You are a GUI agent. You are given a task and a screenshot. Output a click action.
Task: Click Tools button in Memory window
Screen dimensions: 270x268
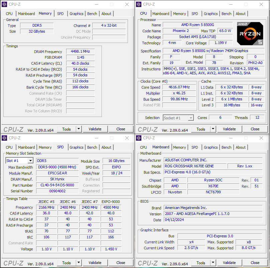[x=66, y=129]
